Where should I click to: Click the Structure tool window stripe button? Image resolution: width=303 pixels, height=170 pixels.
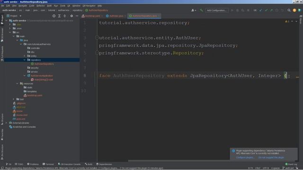pyautogui.click(x=2, y=119)
